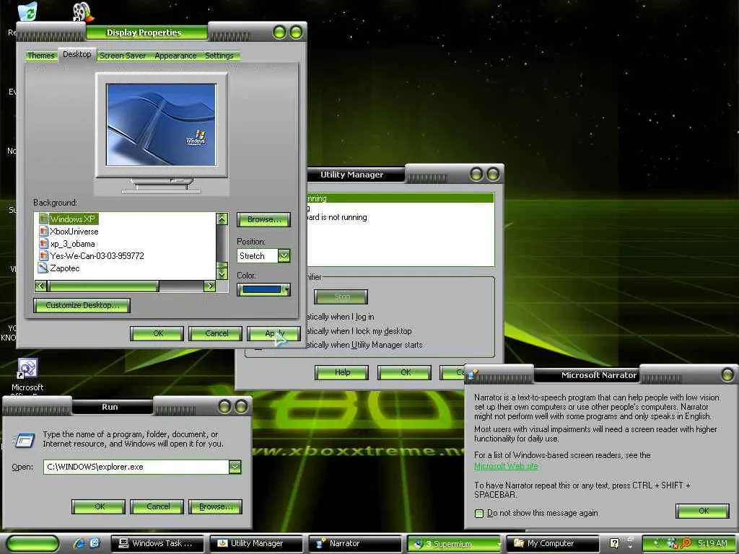
Task: Click the Open field containing C:\WINDOWS\explorer.exe
Action: (x=136, y=467)
